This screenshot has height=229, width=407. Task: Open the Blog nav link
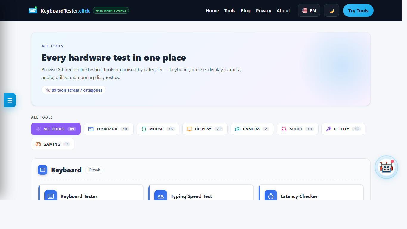tap(246, 10)
